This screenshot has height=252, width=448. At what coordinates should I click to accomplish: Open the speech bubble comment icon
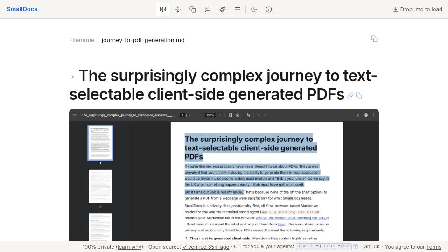tap(208, 9)
